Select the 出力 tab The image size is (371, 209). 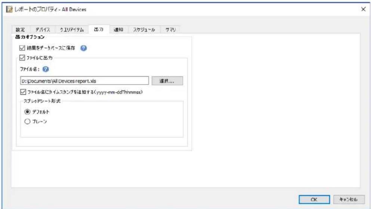click(x=99, y=29)
